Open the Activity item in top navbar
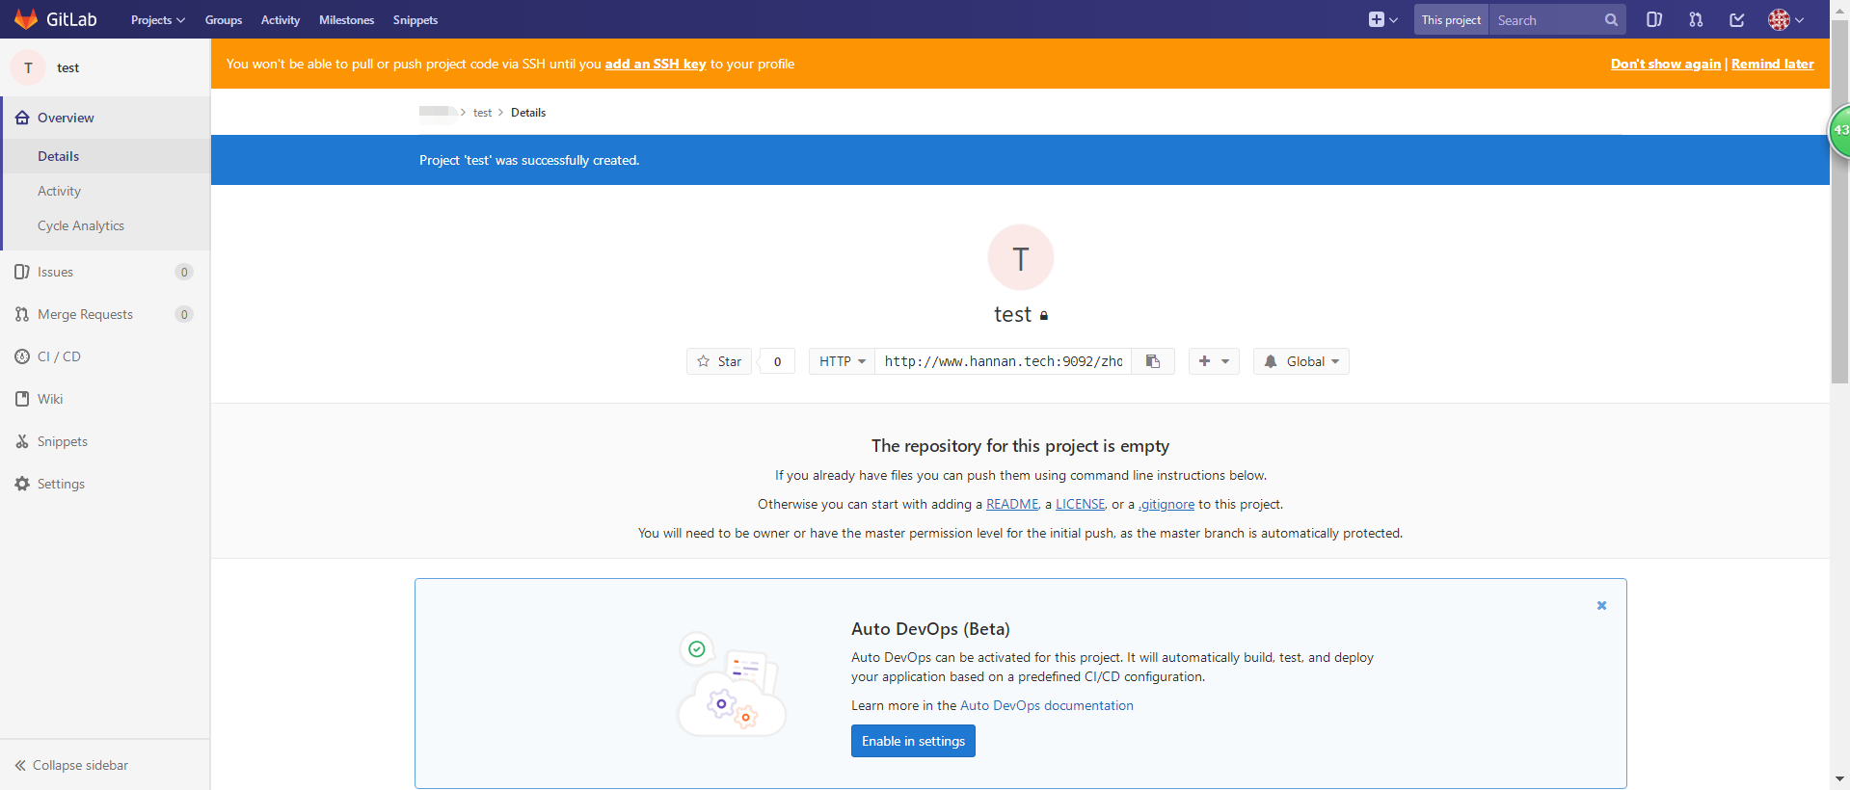This screenshot has width=1850, height=790. pyautogui.click(x=281, y=20)
